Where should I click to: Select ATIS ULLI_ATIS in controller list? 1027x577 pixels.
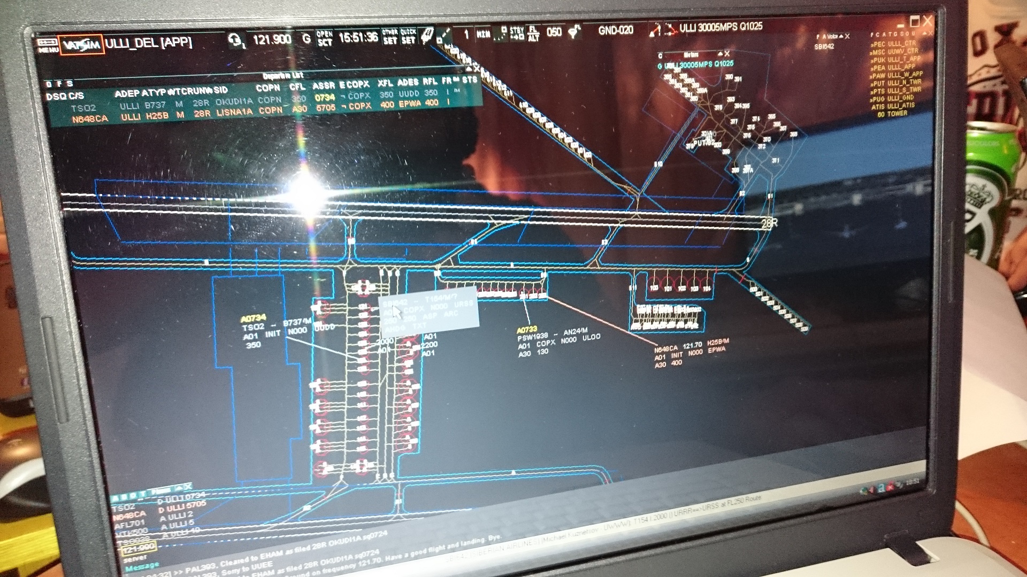coord(893,106)
